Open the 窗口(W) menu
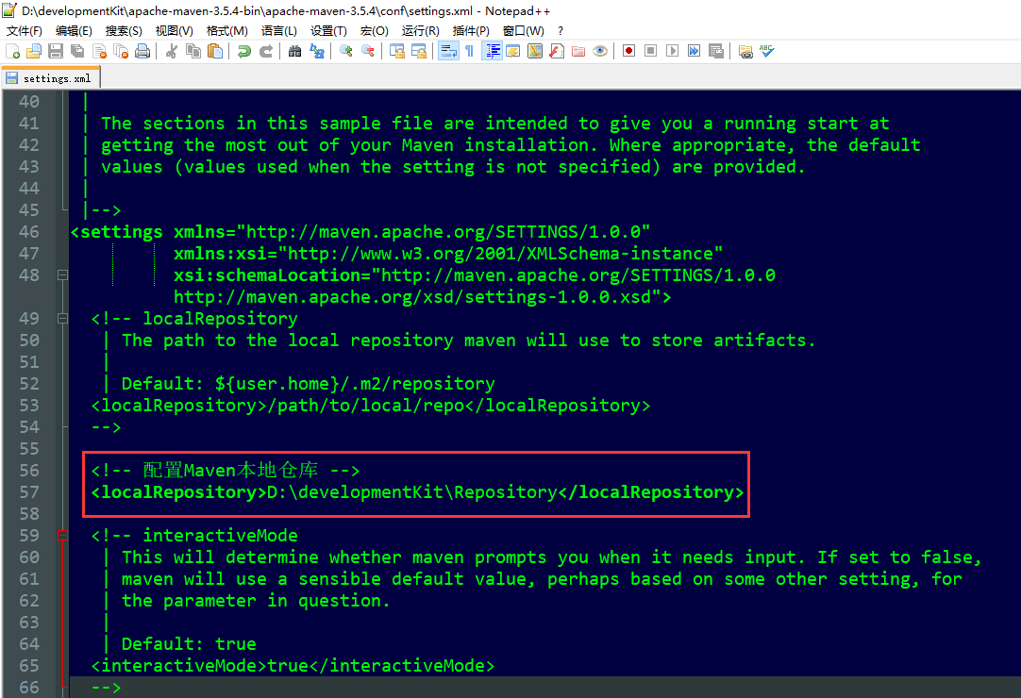Screen dimensions: 1021x698 click(523, 30)
